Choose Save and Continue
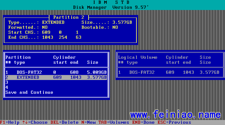 (29, 92)
